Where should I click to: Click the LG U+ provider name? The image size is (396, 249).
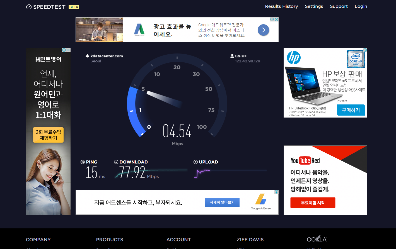click(x=241, y=56)
